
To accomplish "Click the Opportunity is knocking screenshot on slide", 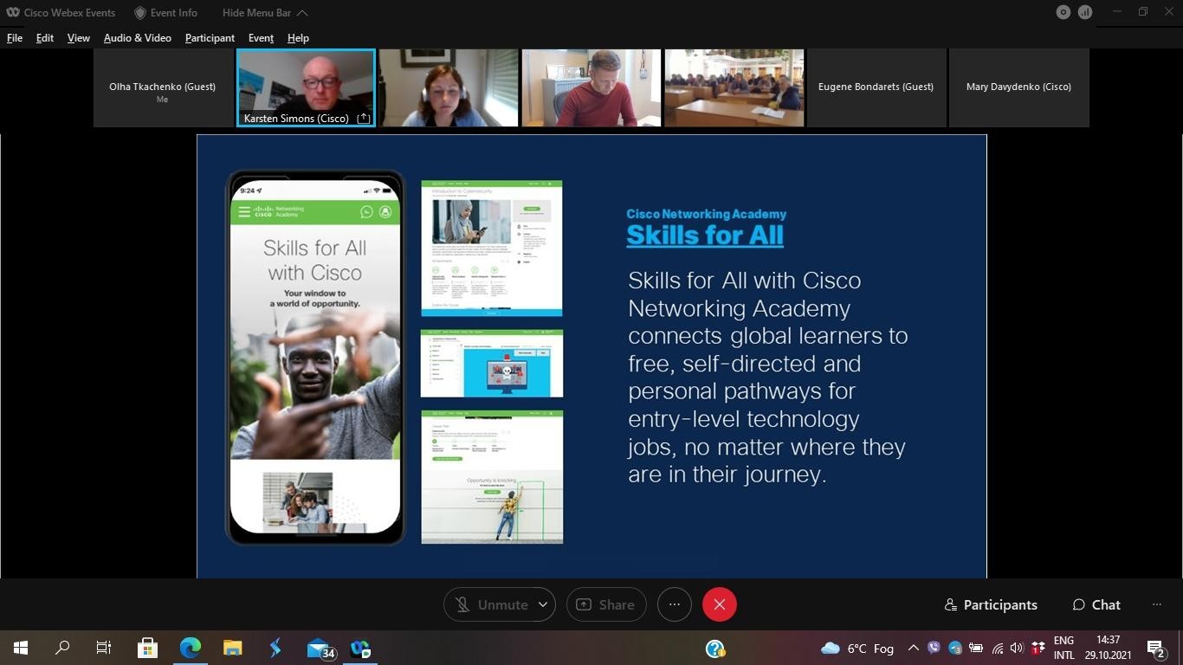I will coord(492,477).
